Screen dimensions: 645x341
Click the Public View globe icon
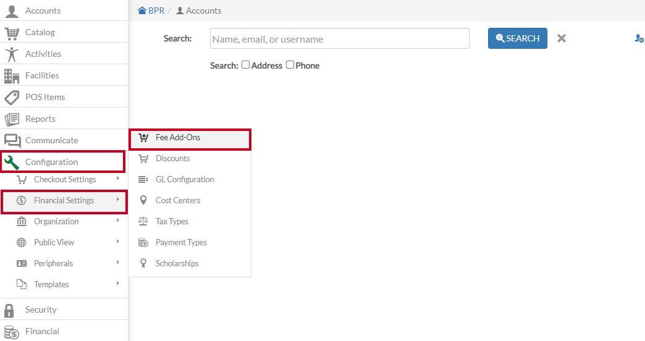pyautogui.click(x=22, y=243)
